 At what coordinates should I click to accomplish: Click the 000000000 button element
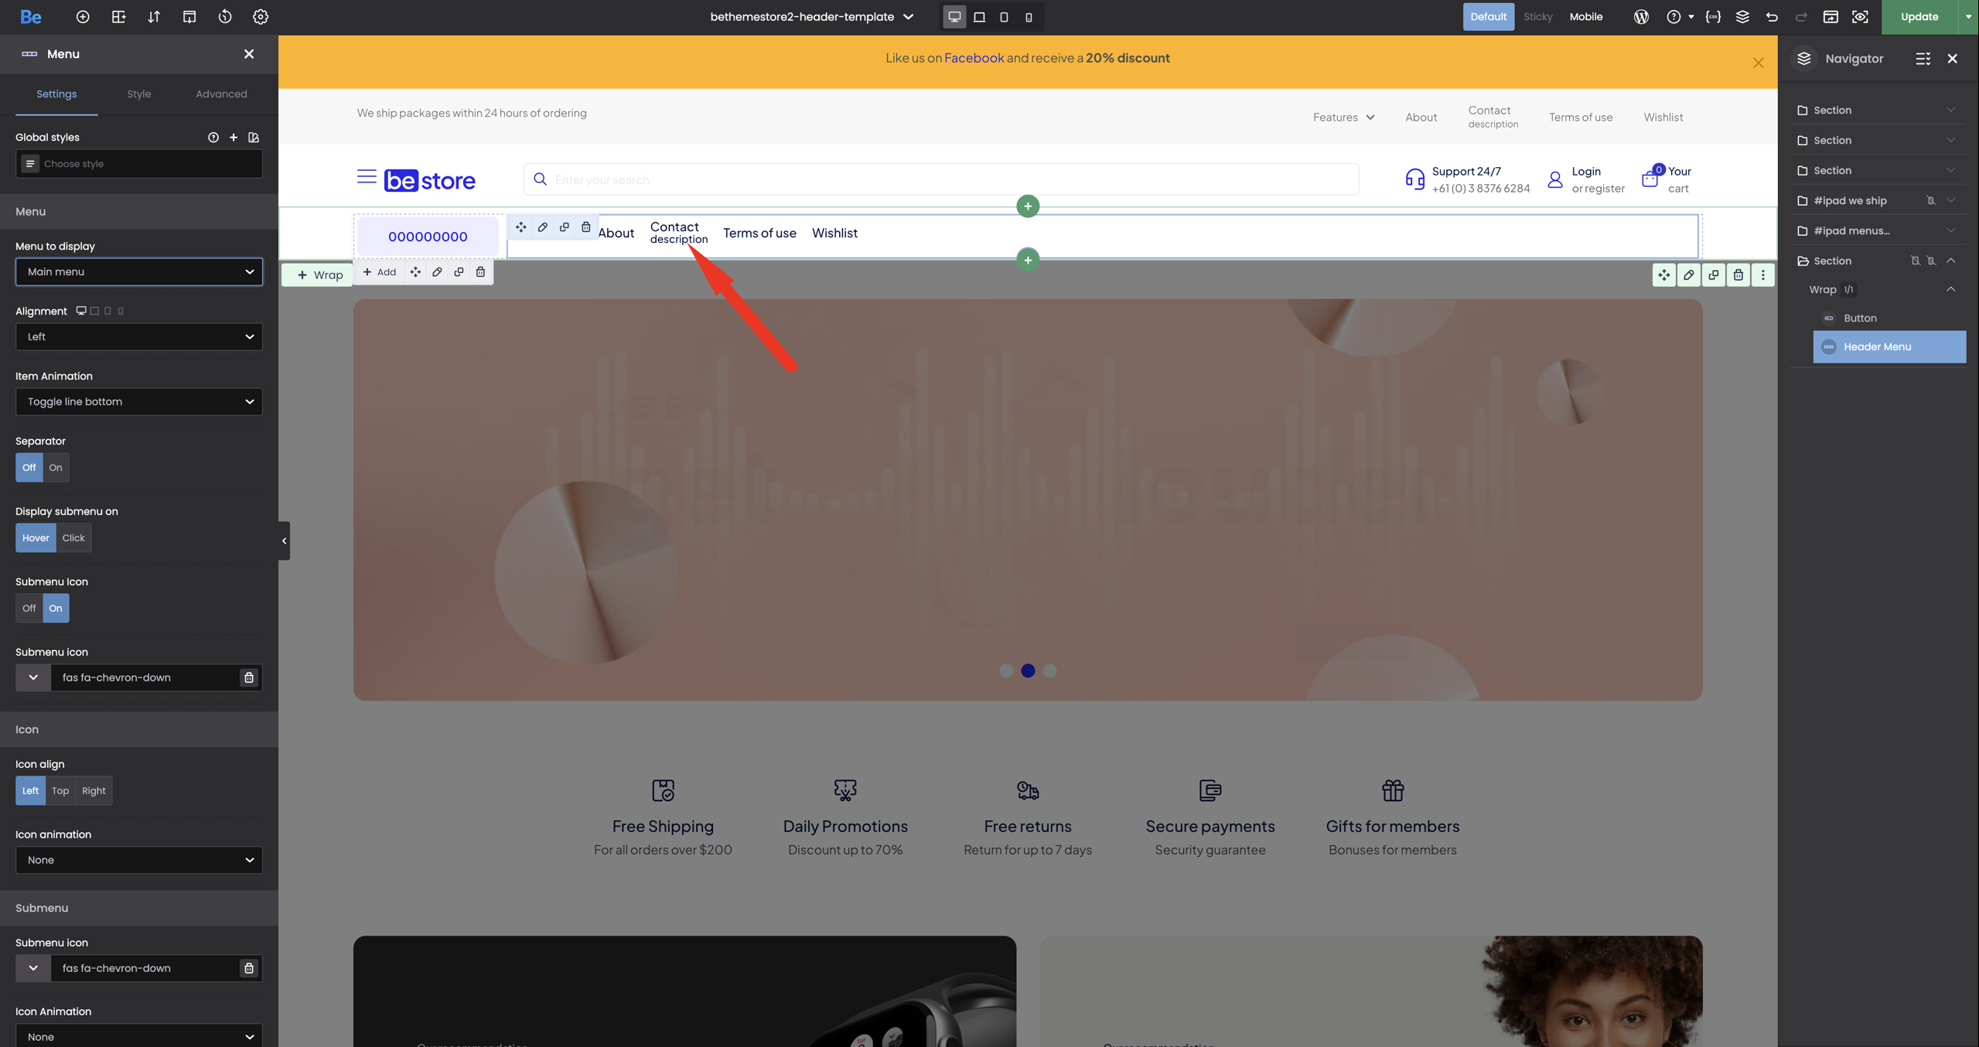pyautogui.click(x=428, y=237)
